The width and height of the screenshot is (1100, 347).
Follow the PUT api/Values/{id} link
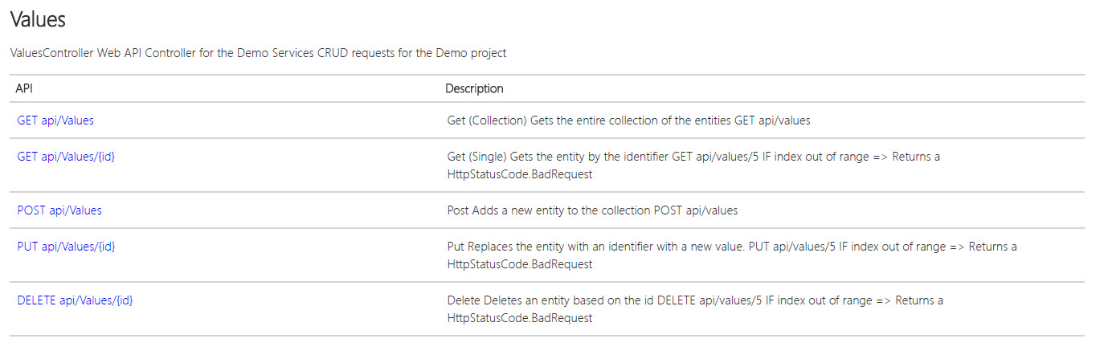point(66,247)
